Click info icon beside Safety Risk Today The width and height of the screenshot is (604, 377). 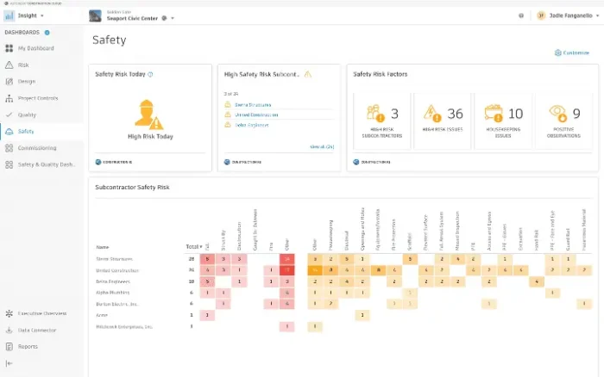[x=150, y=74]
